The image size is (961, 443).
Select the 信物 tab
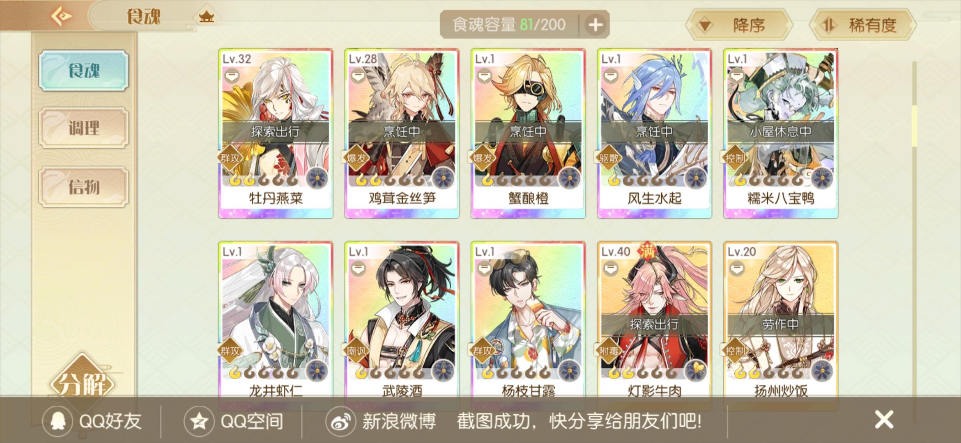[x=84, y=187]
